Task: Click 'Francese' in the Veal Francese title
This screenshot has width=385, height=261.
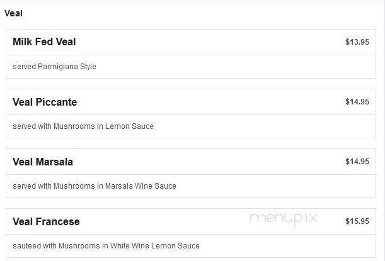Action: pos(58,221)
